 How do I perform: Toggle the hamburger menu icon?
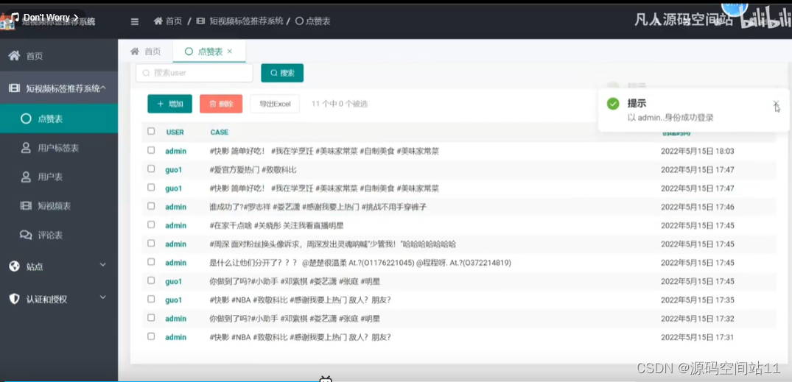(134, 21)
